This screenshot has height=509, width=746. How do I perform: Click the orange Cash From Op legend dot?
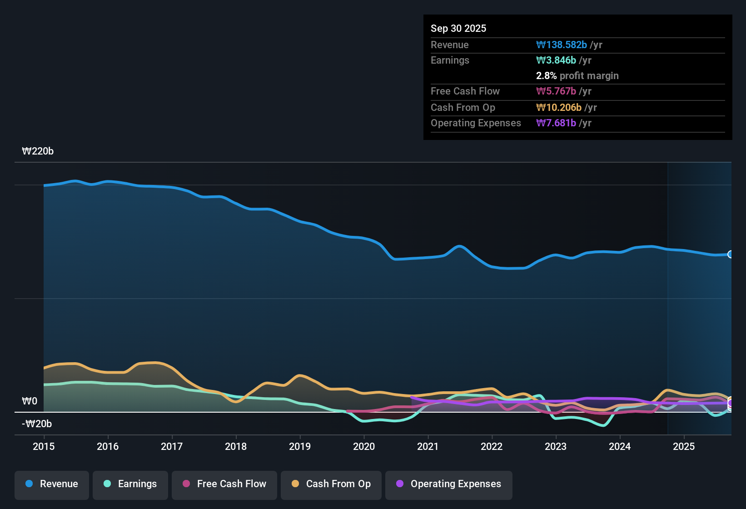295,484
